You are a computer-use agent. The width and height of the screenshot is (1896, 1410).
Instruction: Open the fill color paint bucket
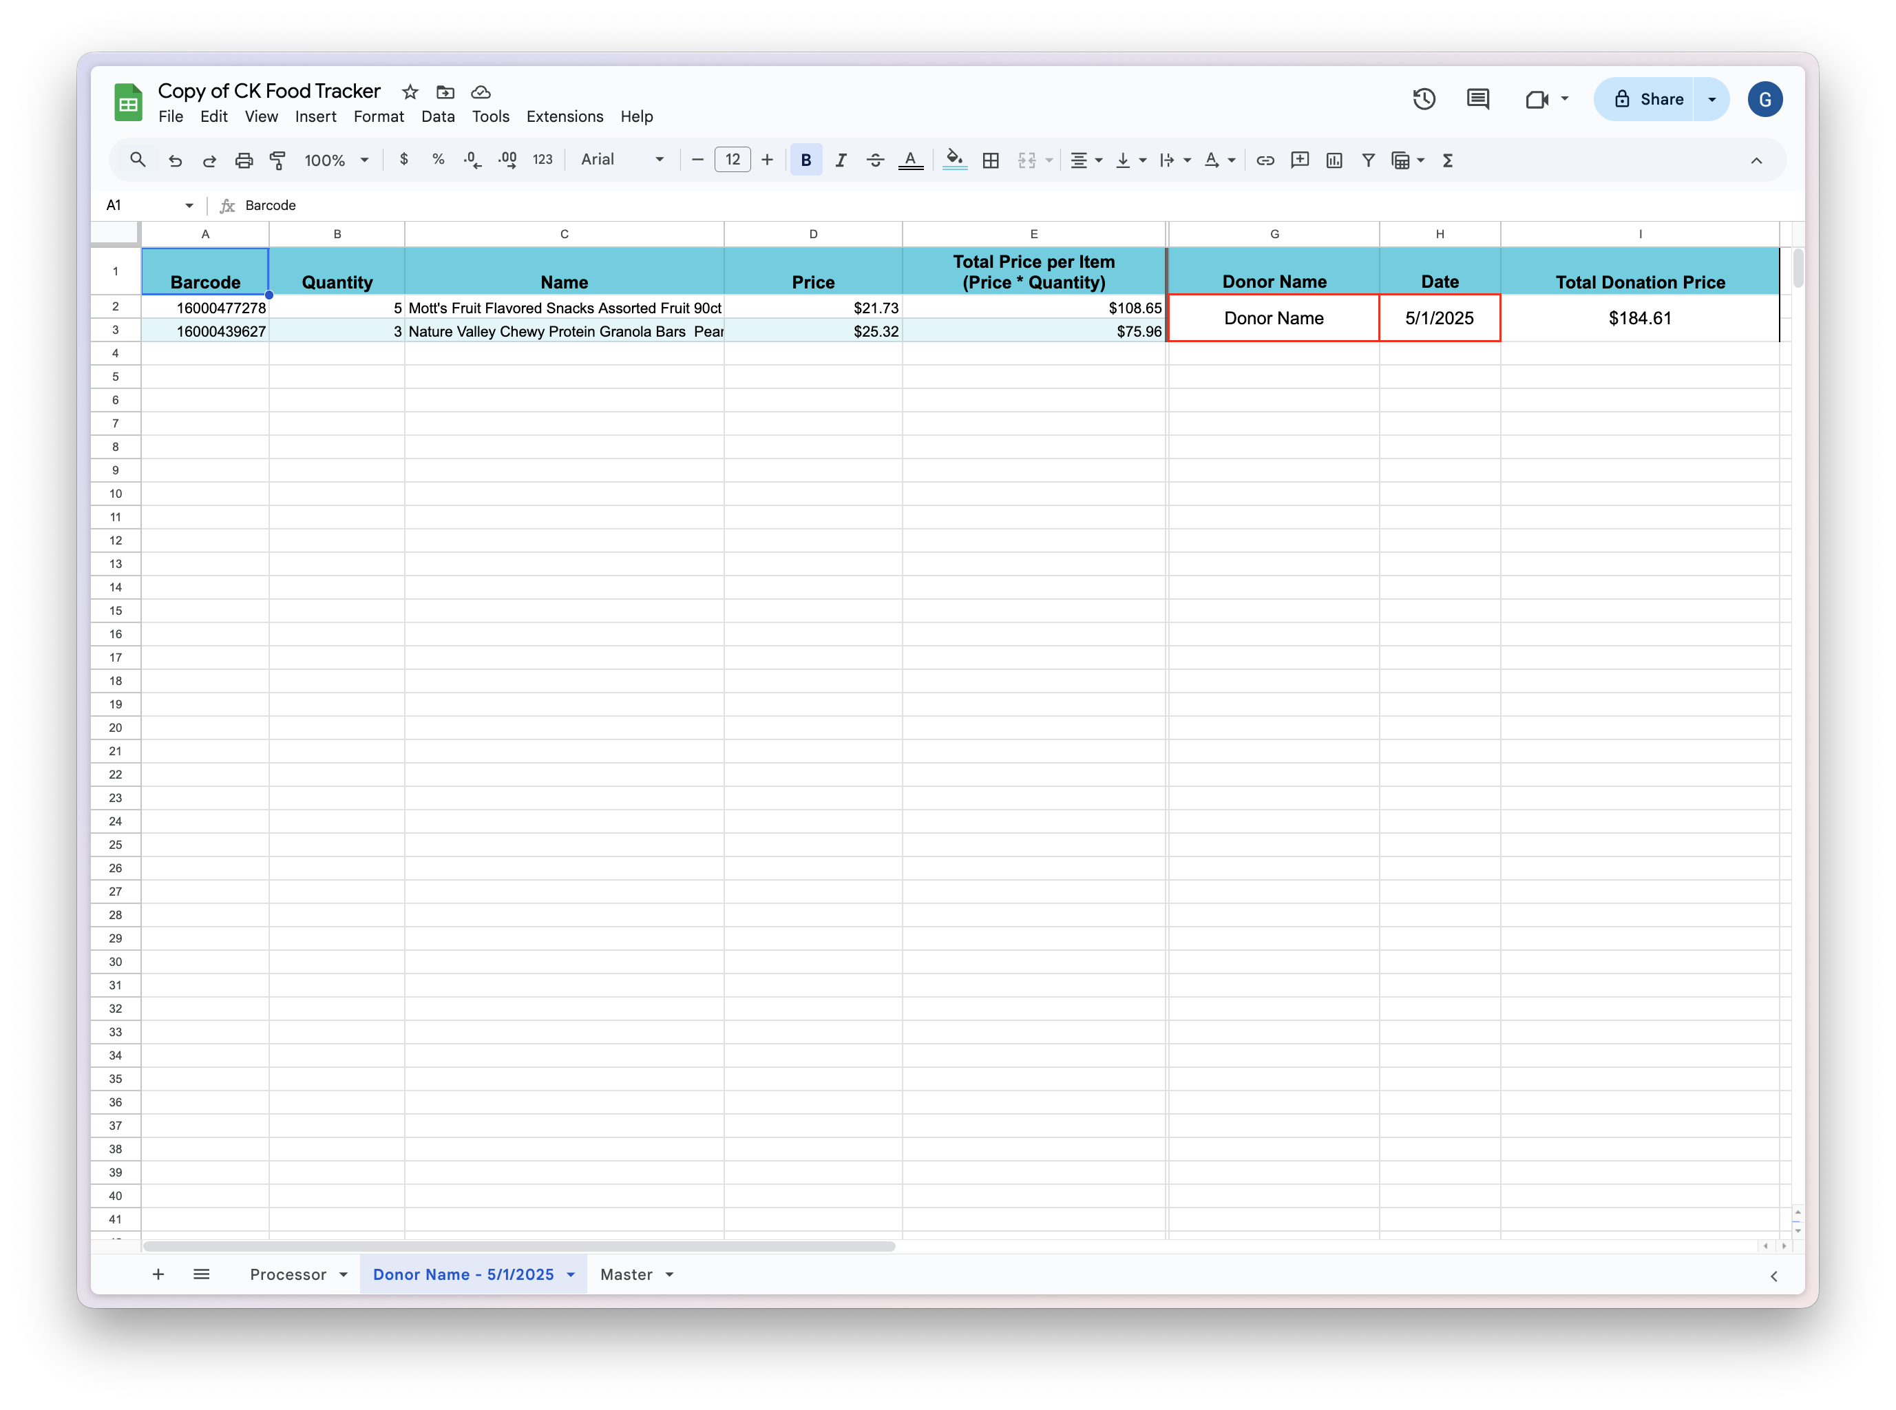click(x=954, y=160)
